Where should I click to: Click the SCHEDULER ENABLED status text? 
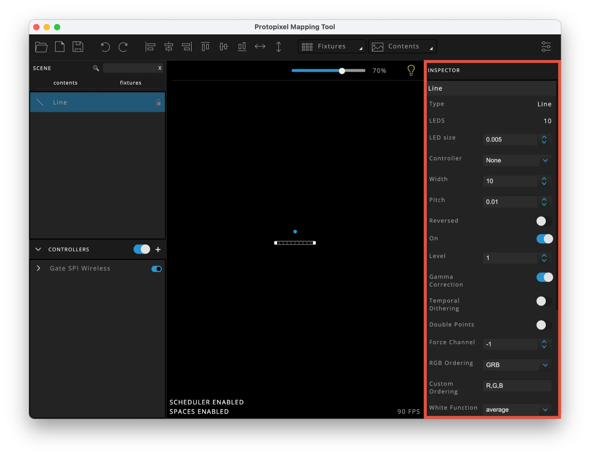[207, 402]
